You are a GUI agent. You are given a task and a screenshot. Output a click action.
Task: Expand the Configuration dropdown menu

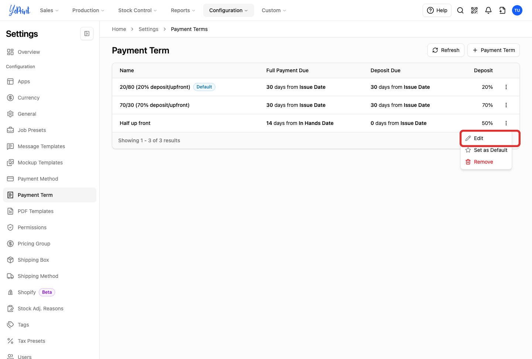[228, 10]
